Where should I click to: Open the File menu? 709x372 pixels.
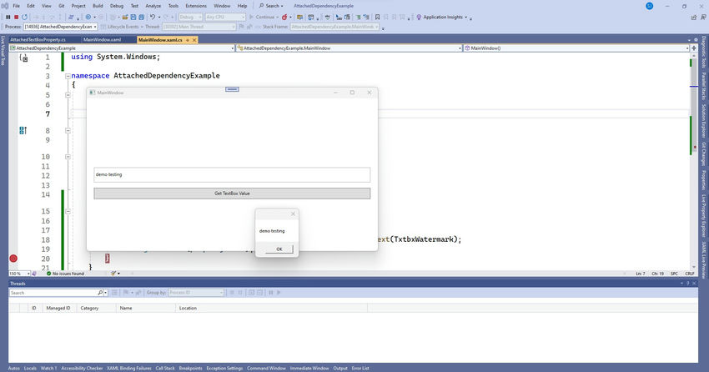[x=17, y=6]
